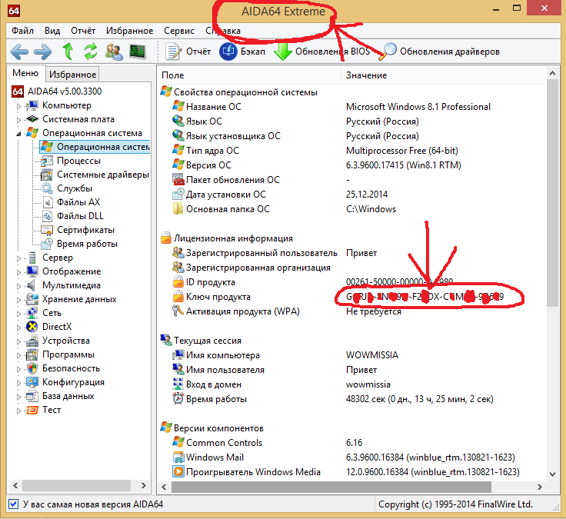
Task: Open the Отчёт report toolbar button
Action: (188, 52)
